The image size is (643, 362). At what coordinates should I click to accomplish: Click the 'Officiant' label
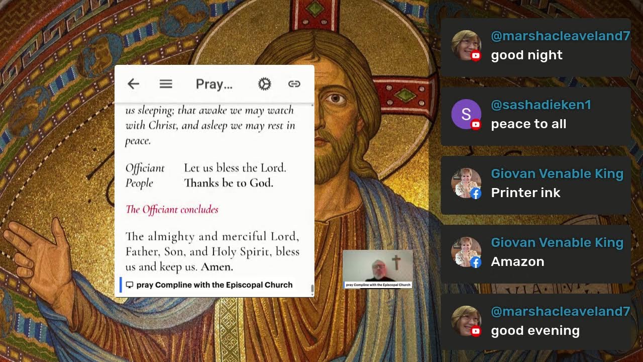coord(145,168)
